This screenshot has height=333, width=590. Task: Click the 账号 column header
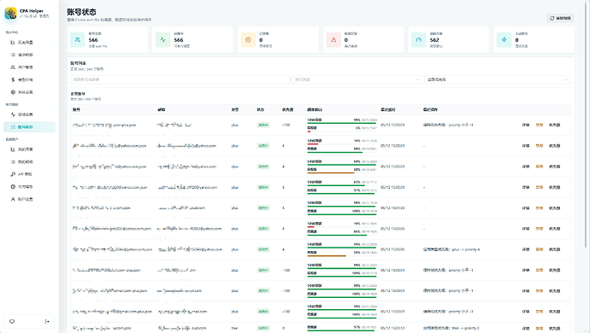click(76, 110)
